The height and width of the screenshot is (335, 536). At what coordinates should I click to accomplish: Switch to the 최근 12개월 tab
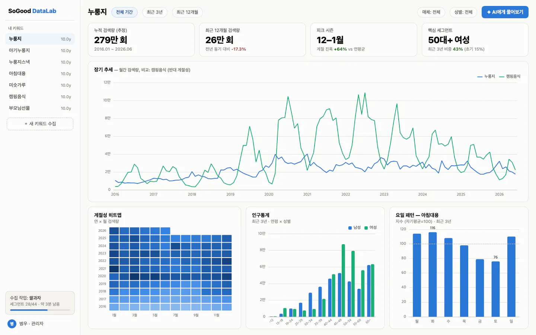pyautogui.click(x=187, y=12)
